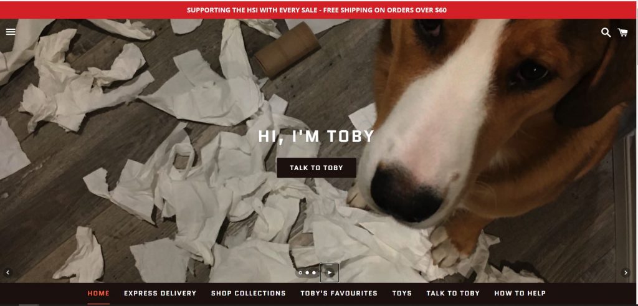Play the slideshow autoplay button
Screen dimensions: 638x306
point(330,272)
